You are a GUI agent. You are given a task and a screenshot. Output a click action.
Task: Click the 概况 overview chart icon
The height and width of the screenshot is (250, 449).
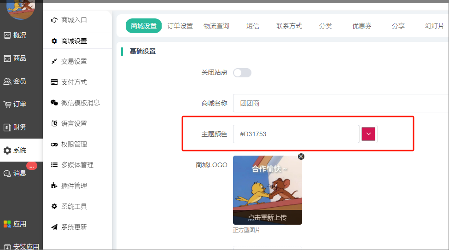click(x=7, y=35)
